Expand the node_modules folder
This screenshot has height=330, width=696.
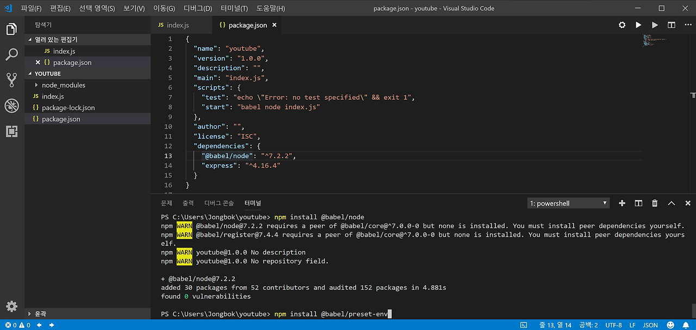click(x=63, y=85)
